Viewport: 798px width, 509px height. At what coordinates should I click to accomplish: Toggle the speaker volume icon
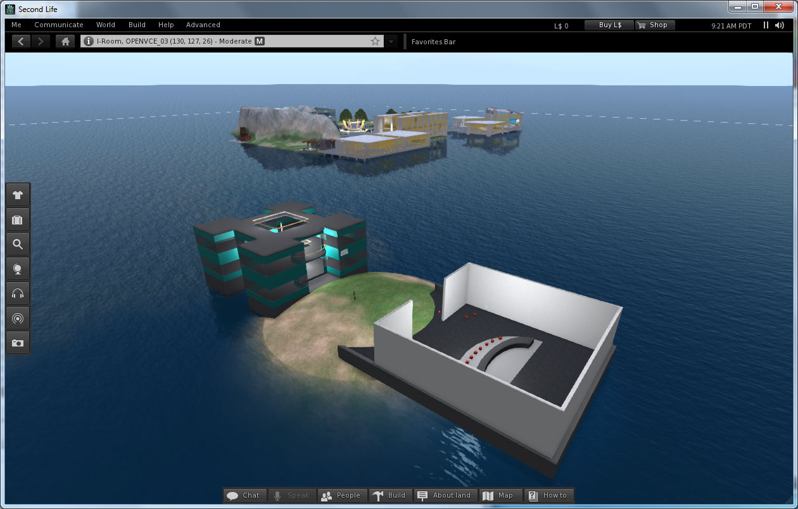(780, 25)
